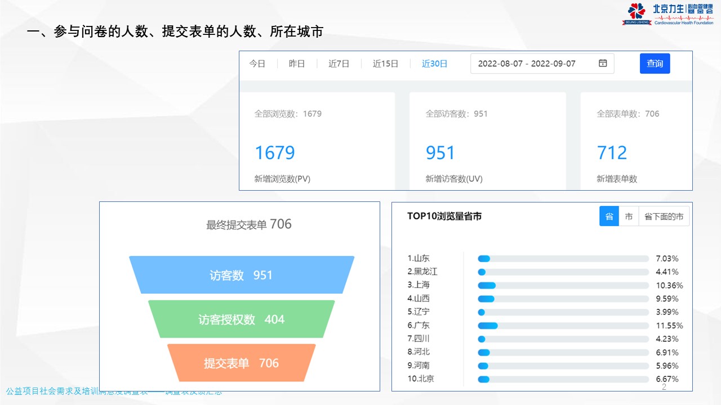Viewport: 721px width, 405px height.
Task: Click the 北京 progress bar
Action: (x=563, y=379)
